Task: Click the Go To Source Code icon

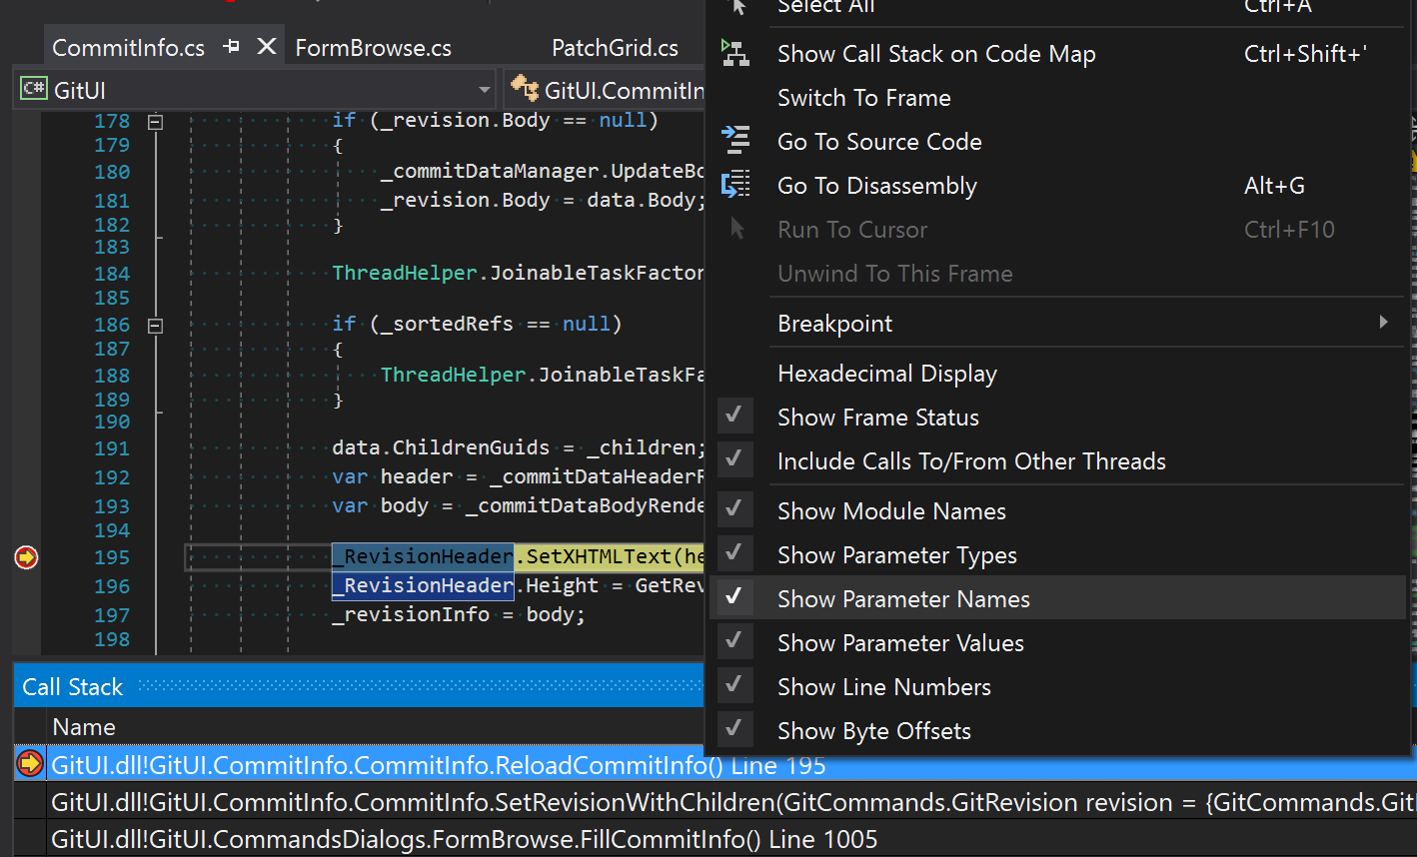Action: pyautogui.click(x=736, y=141)
